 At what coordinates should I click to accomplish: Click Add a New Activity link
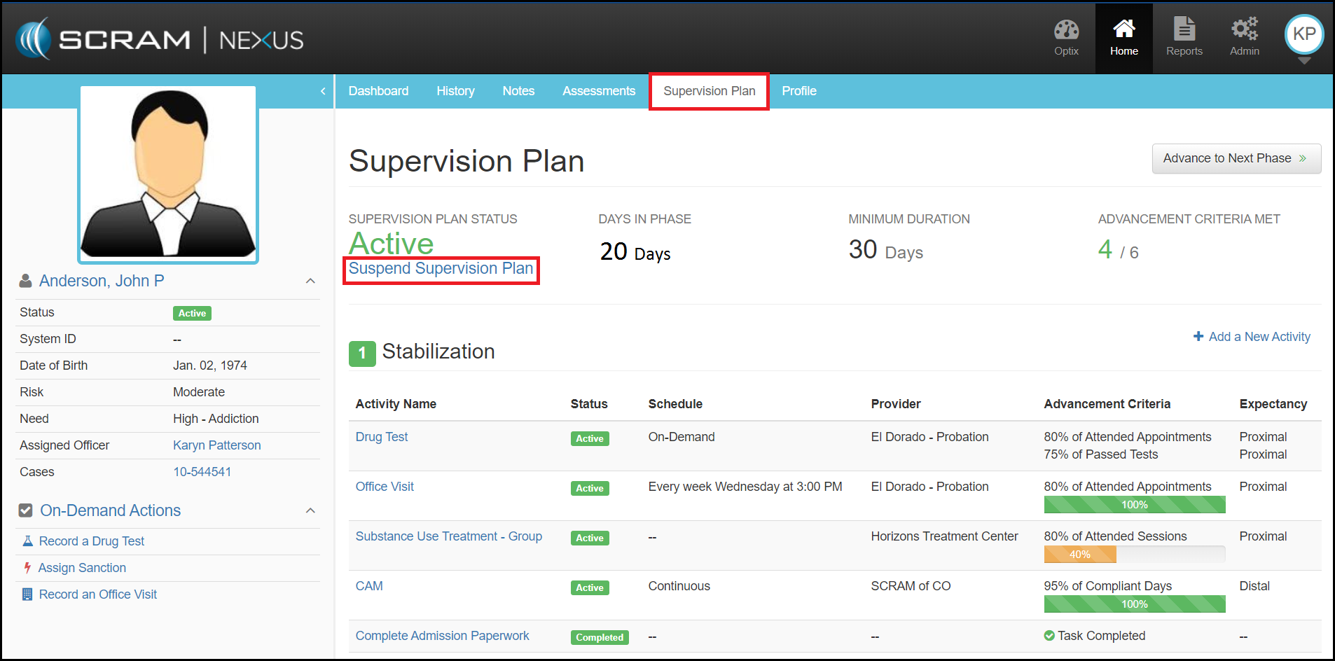tap(1252, 337)
